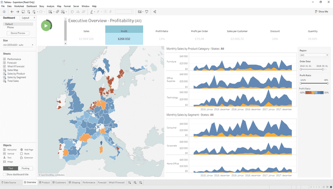The image size is (333, 189).
Task: Open the Show/Hide Cards dropdown arrow
Action: 143,12
